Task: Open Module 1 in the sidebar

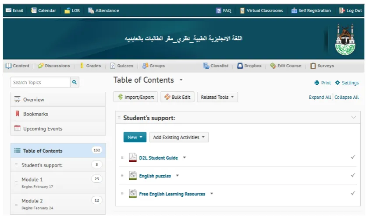Action: pos(58,183)
